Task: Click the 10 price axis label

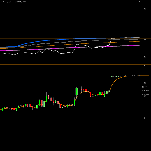Action: click(145, 96)
